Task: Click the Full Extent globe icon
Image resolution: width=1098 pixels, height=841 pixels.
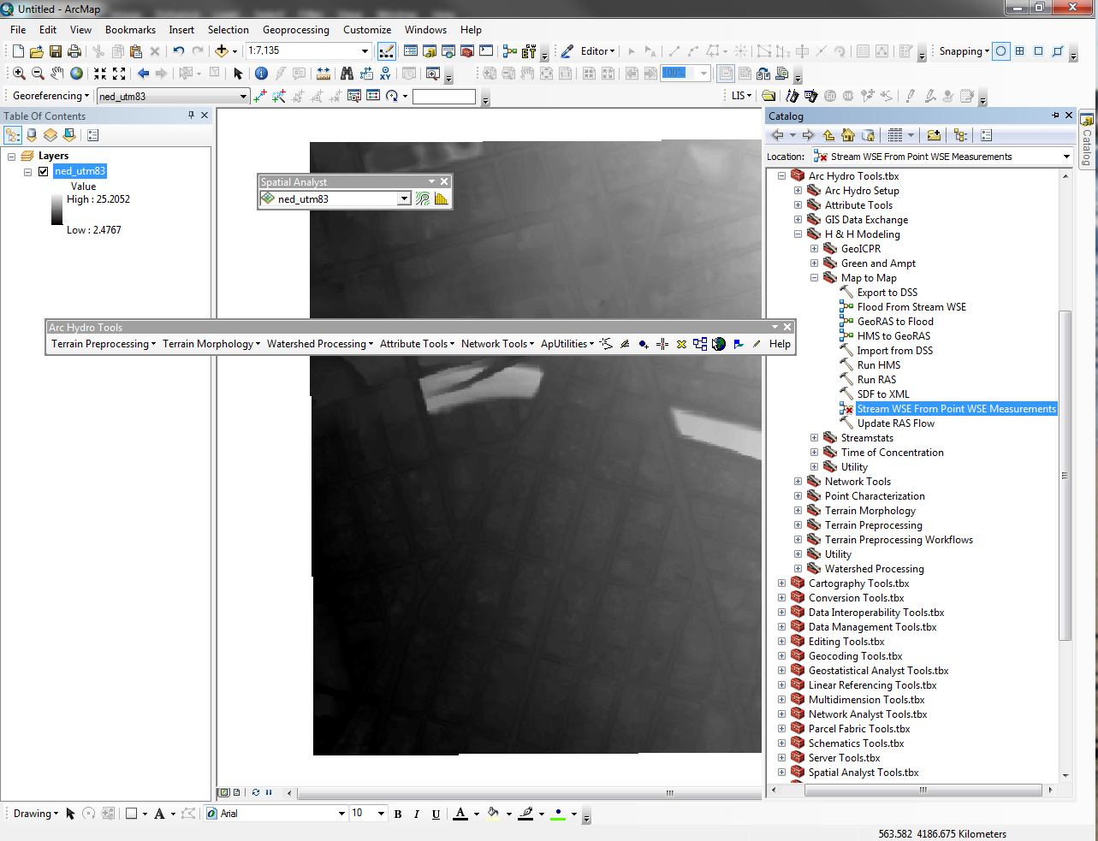Action: pyautogui.click(x=76, y=74)
